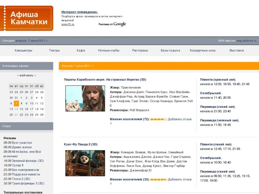Select day 6 in the calendar

click(11, 103)
